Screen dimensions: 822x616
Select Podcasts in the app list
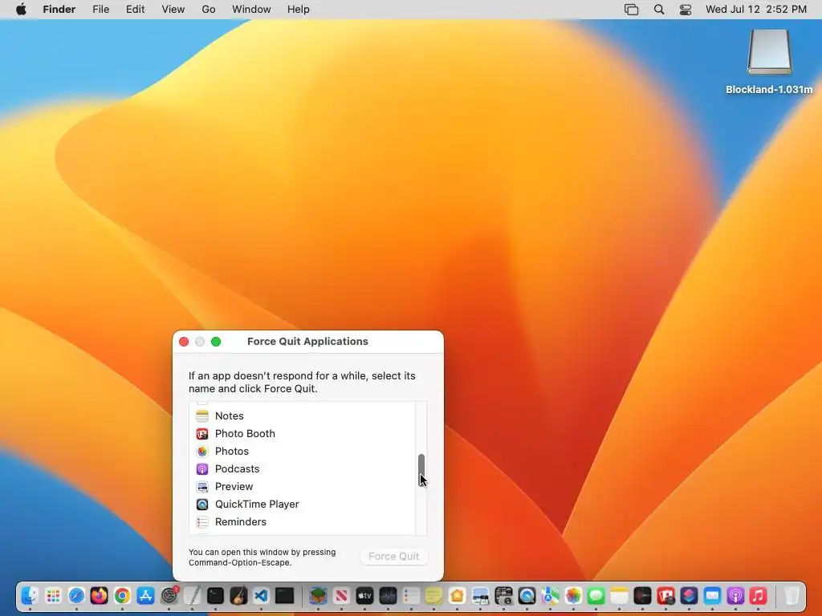point(302,468)
